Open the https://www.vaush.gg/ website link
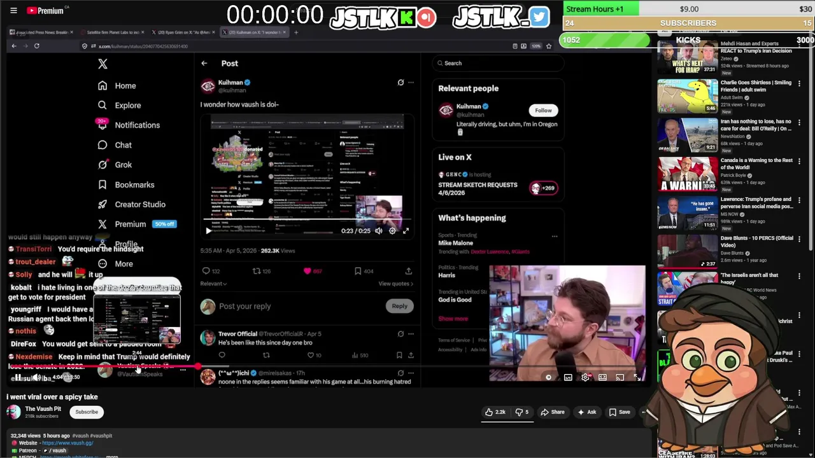 (67, 443)
